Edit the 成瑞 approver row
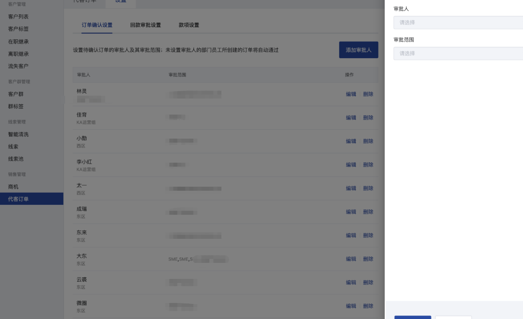This screenshot has height=319, width=523. [351, 212]
